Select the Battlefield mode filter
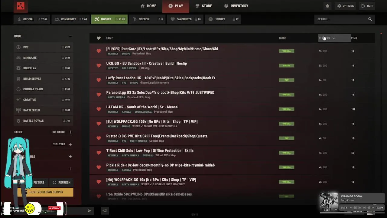This screenshot has height=218, width=387. pos(43,110)
